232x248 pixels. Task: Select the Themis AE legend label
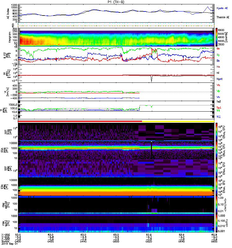click(223, 17)
